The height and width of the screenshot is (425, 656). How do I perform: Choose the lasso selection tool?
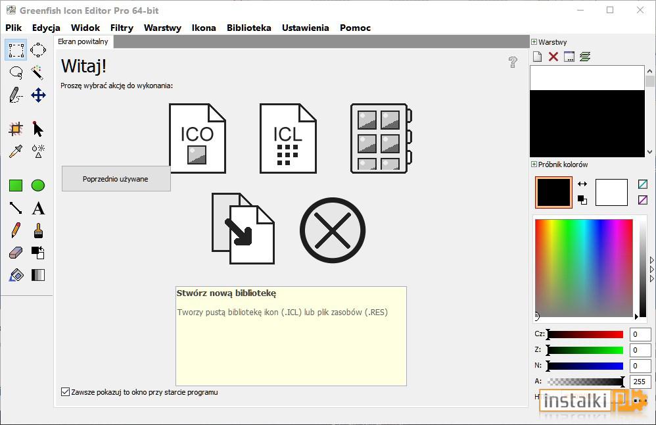coord(16,72)
